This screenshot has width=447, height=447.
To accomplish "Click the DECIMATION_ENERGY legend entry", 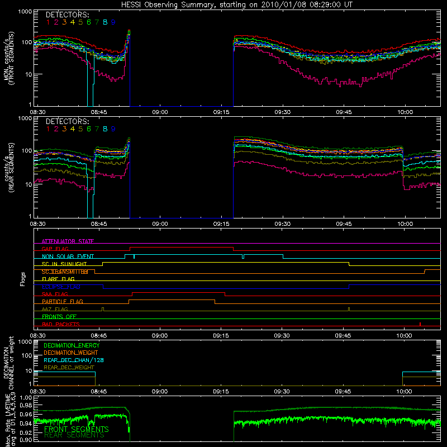I will tap(72, 345).
